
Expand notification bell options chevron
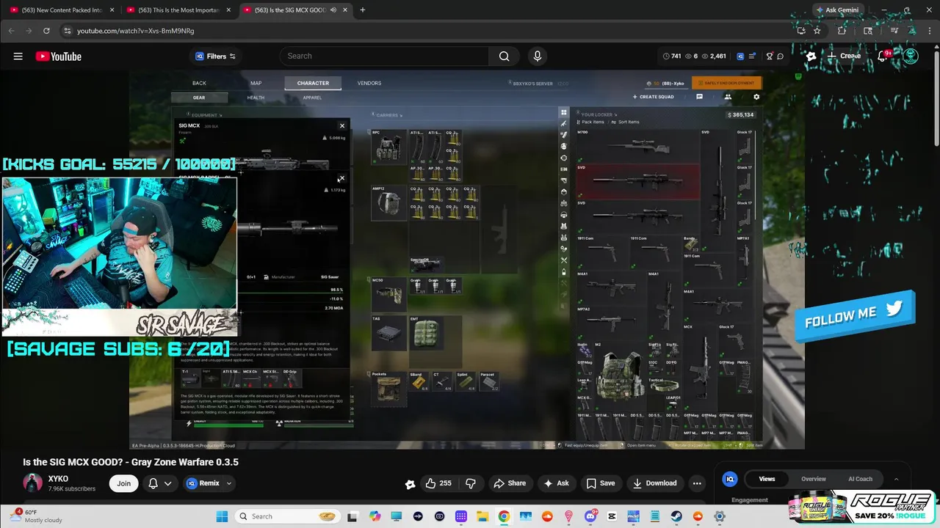pyautogui.click(x=168, y=483)
